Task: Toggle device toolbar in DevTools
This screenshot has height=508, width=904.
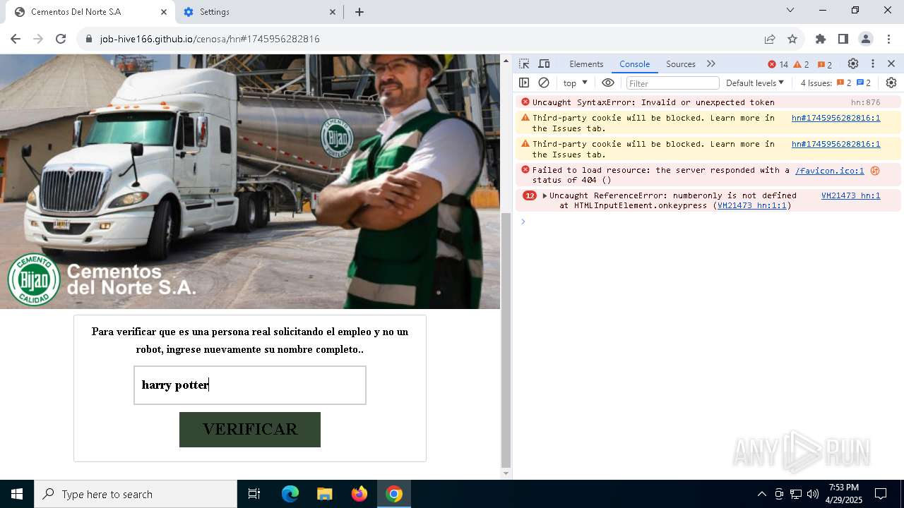Action: click(544, 64)
